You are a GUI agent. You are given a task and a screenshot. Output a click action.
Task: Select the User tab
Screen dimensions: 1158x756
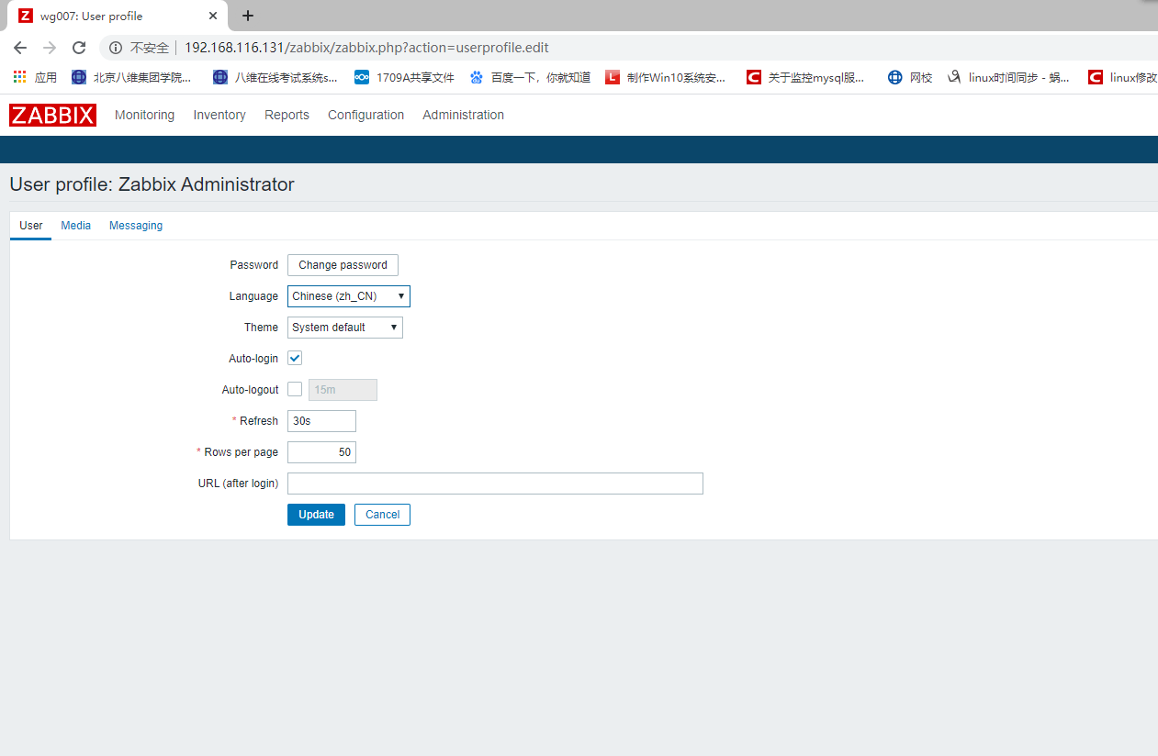(31, 226)
